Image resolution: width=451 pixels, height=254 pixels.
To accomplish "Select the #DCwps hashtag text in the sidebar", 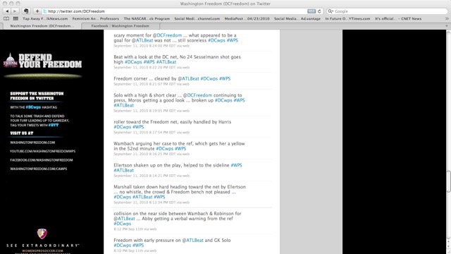I will click(33, 107).
